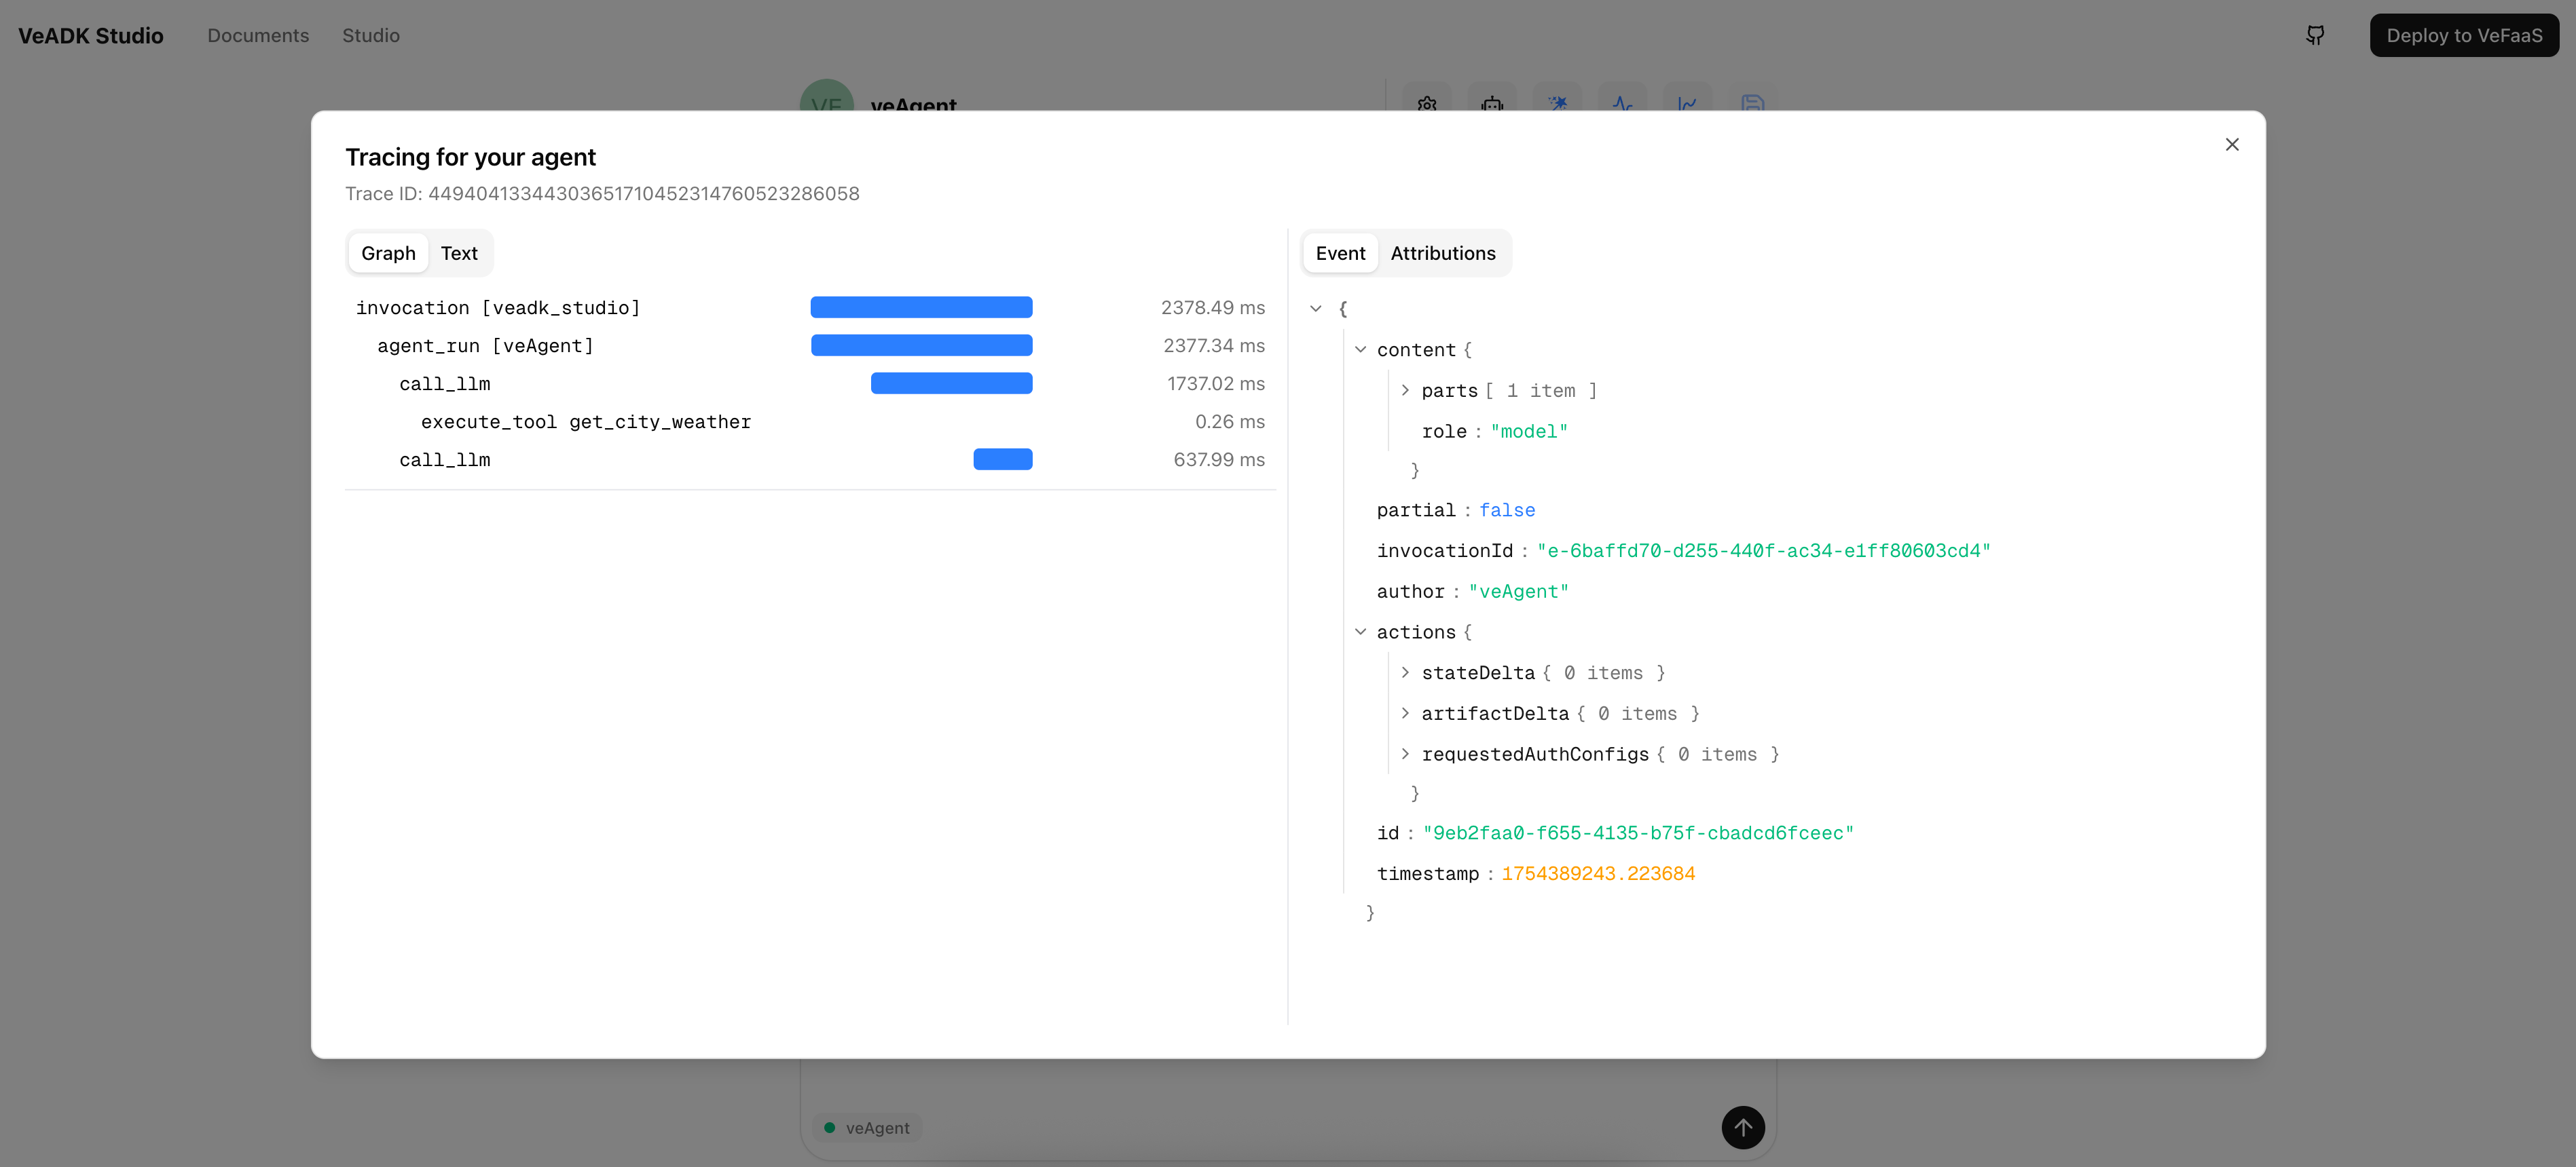This screenshot has width=2576, height=1167.
Task: Click the 0.26 ms duration text
Action: 1229,421
